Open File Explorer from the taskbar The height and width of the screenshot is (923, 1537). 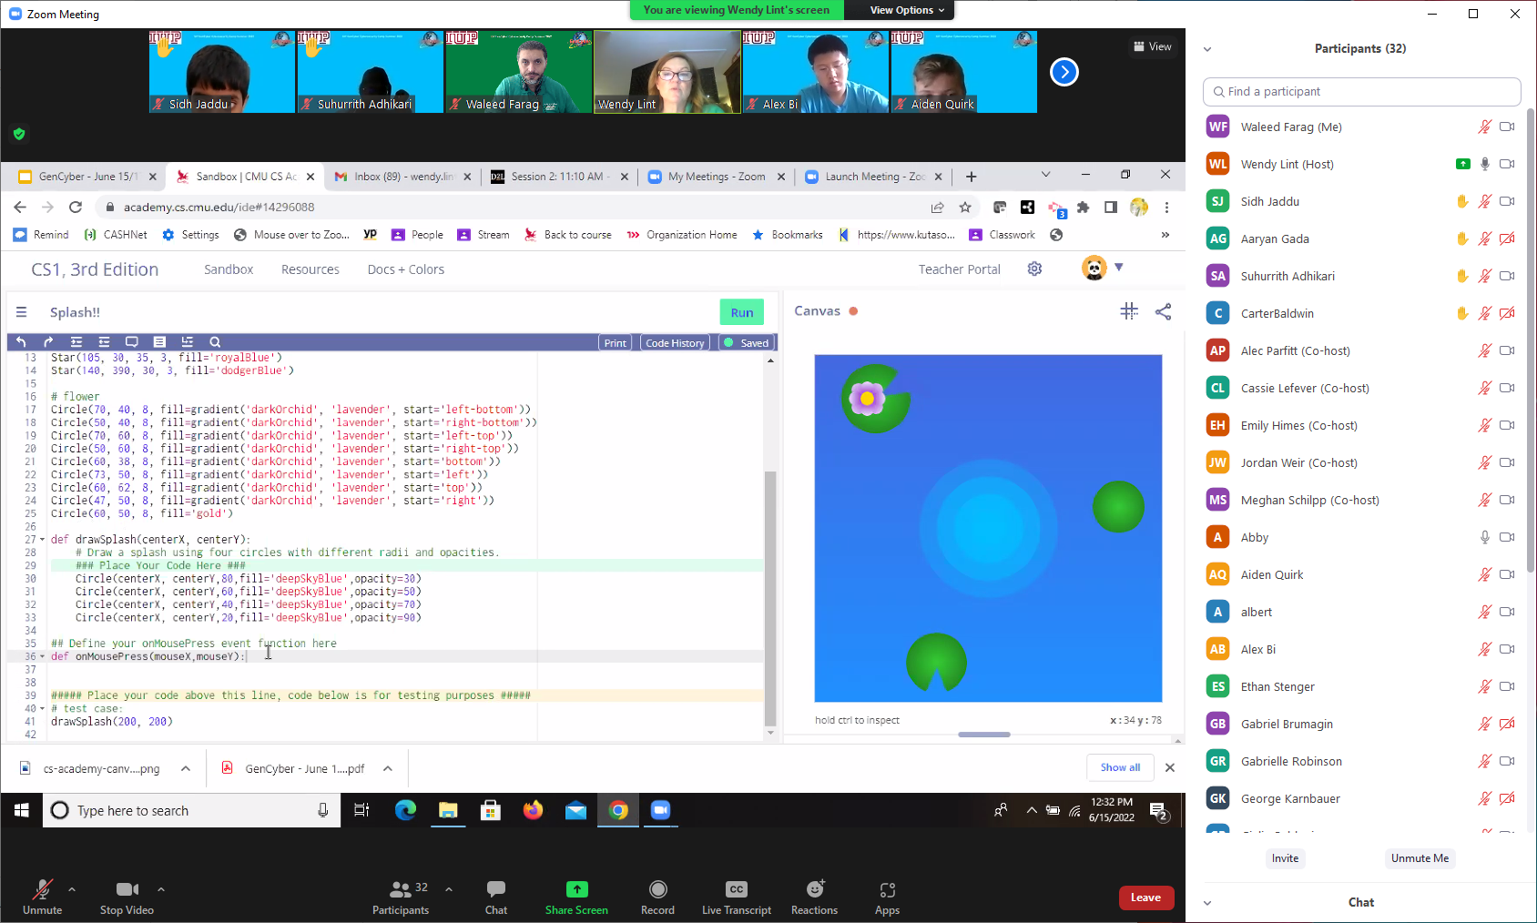[x=448, y=810]
